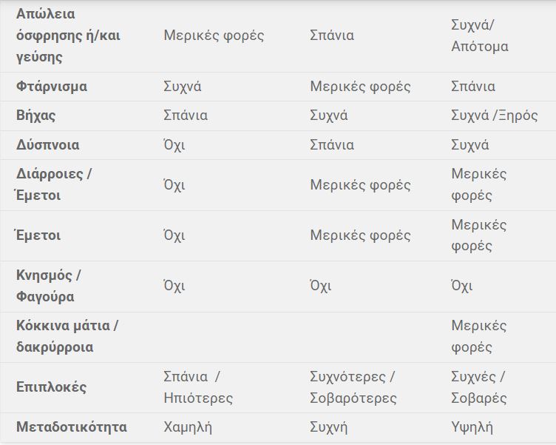Click the "Συχνά/ Απότομα" cell

tap(479, 36)
